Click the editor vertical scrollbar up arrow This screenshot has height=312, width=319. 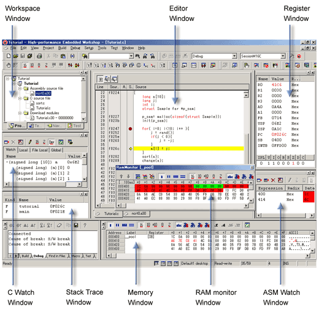coord(246,95)
